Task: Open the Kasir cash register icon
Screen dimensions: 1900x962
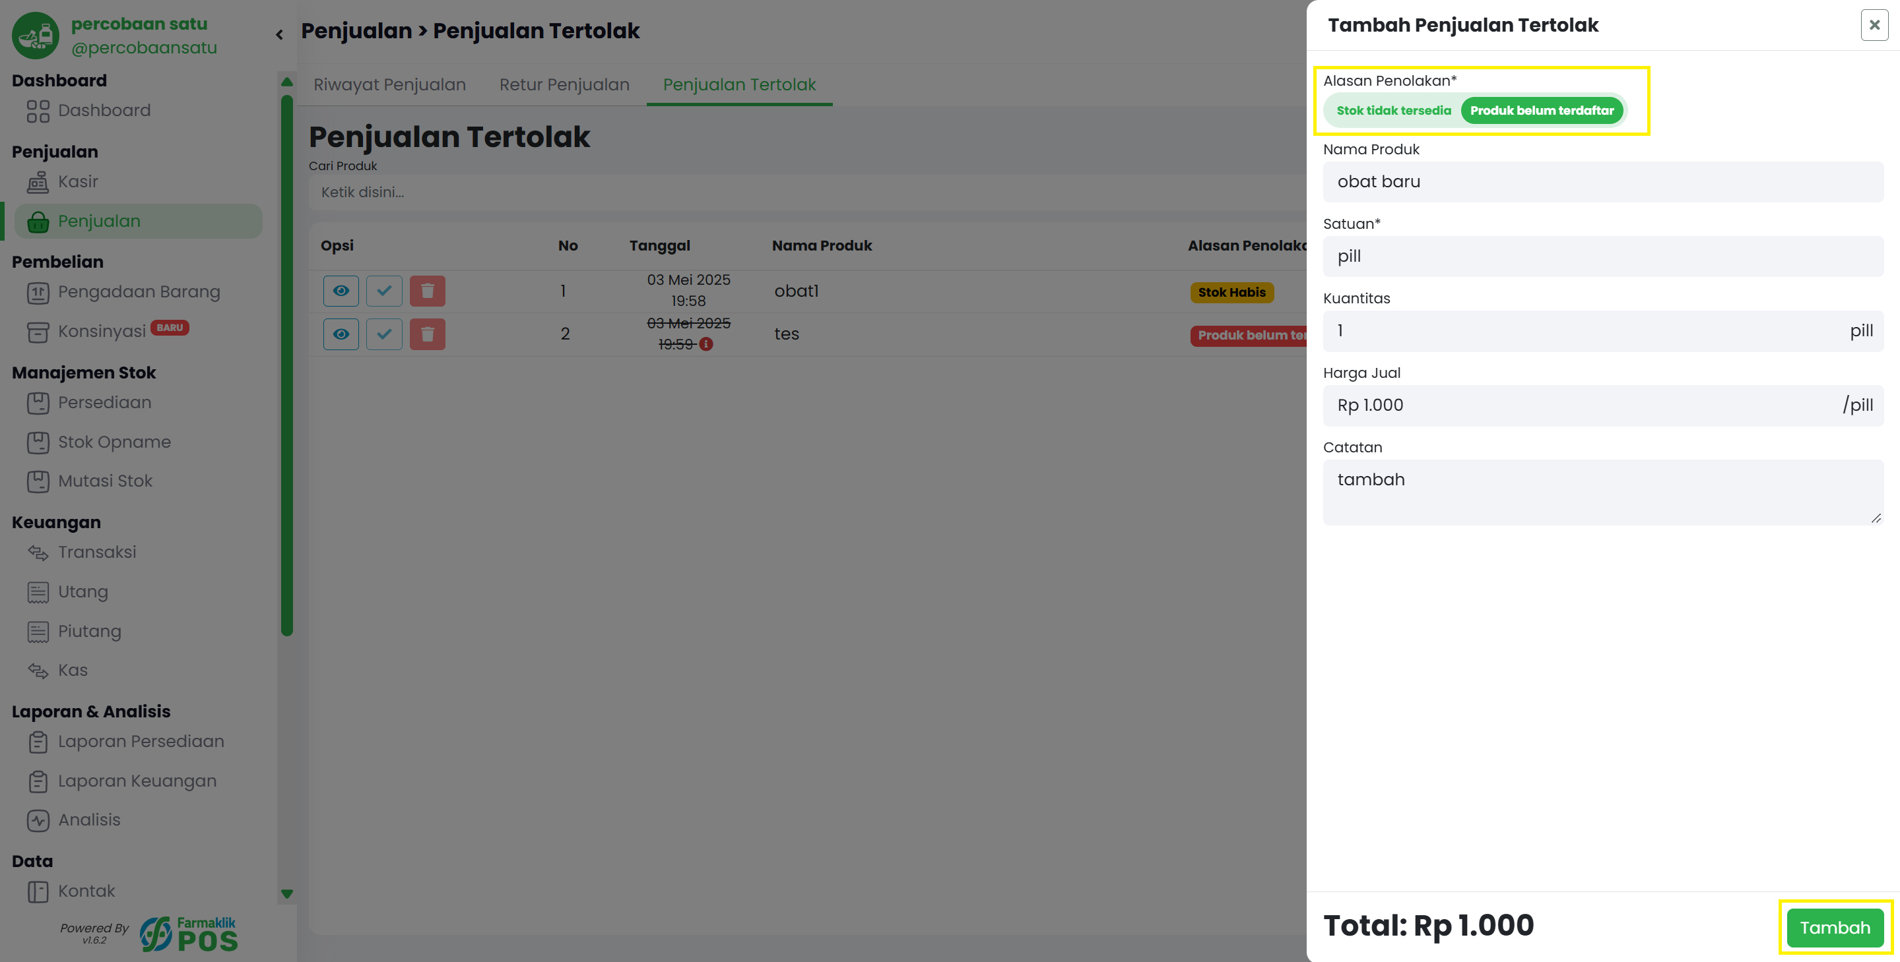Action: (x=38, y=182)
